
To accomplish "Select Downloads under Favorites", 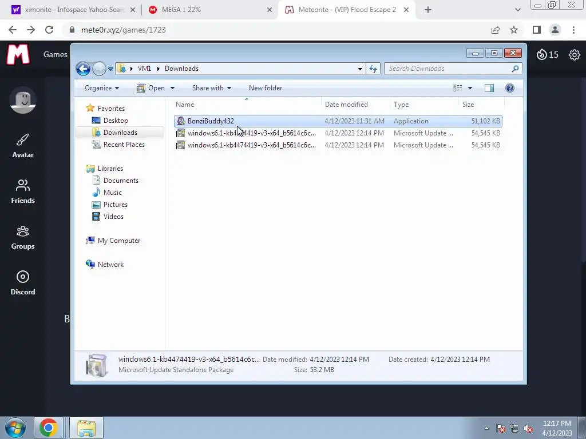I will click(114, 133).
